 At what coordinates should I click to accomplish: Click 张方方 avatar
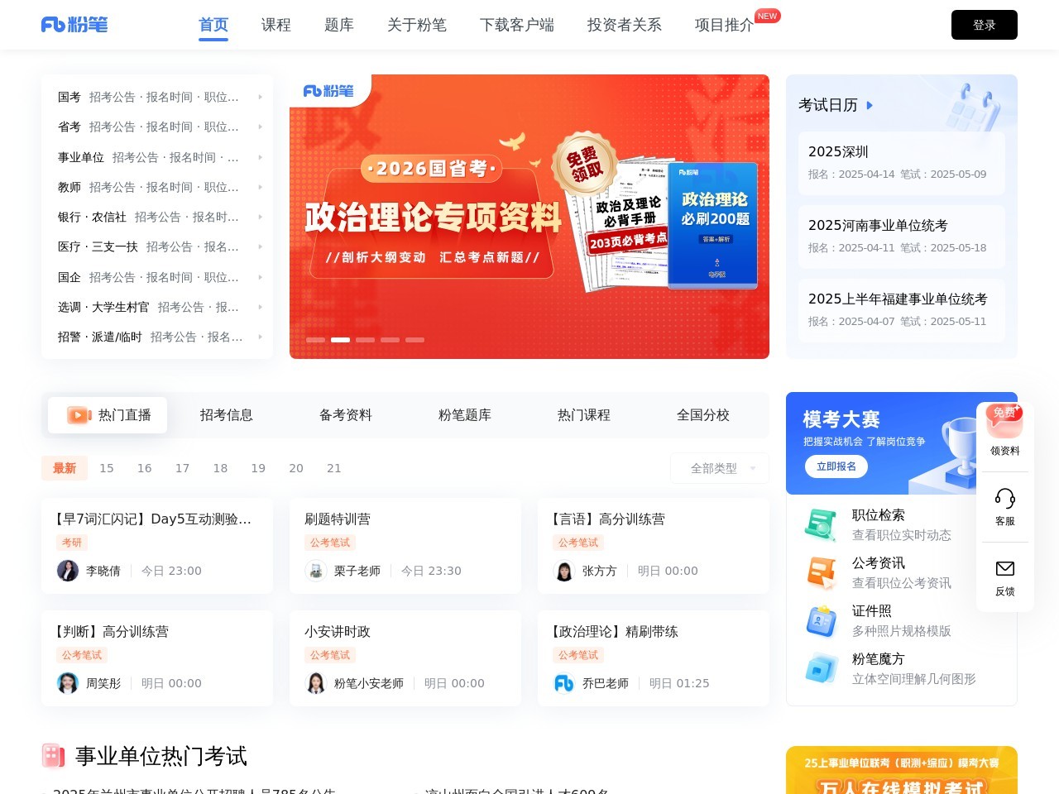(x=564, y=571)
